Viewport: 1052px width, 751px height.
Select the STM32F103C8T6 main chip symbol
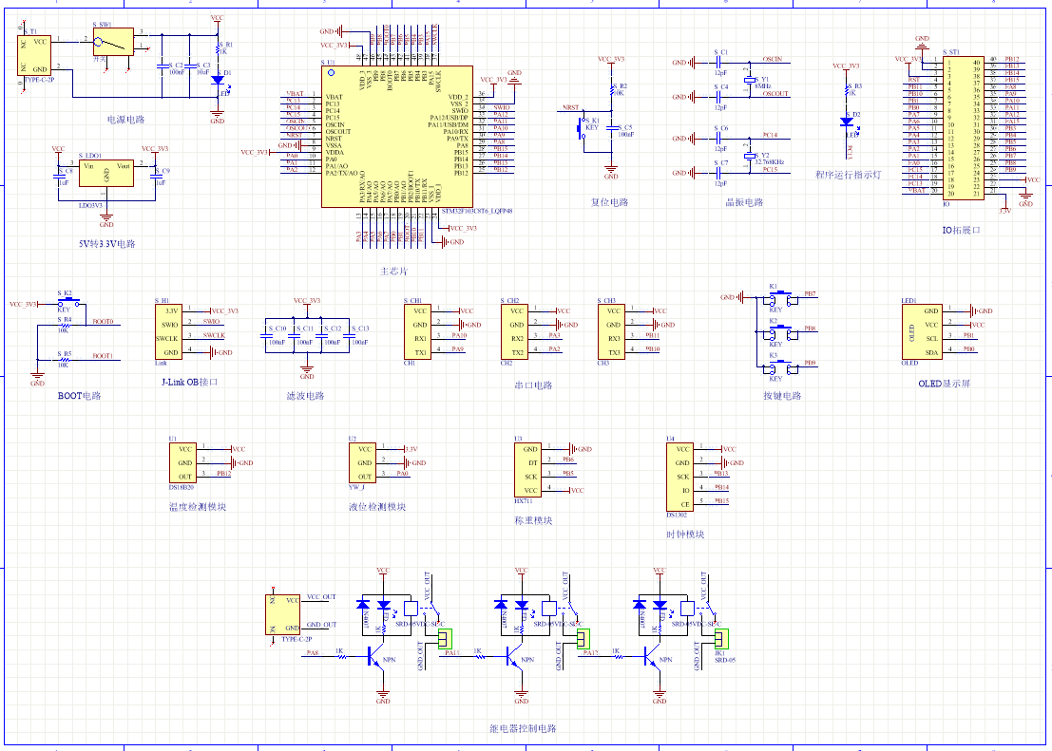[397, 137]
